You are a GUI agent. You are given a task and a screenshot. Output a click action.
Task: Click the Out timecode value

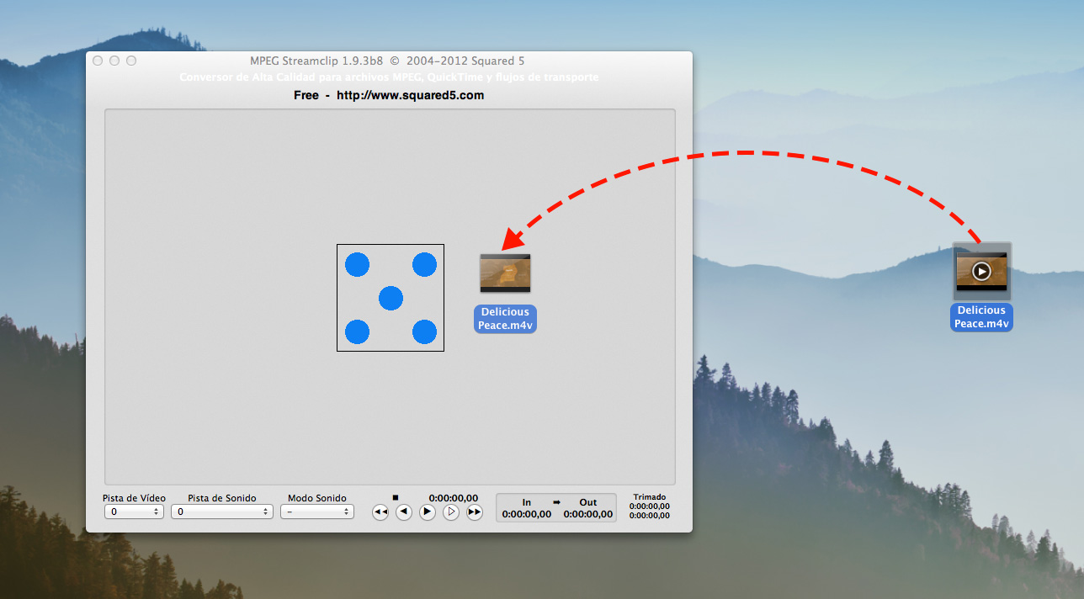588,514
